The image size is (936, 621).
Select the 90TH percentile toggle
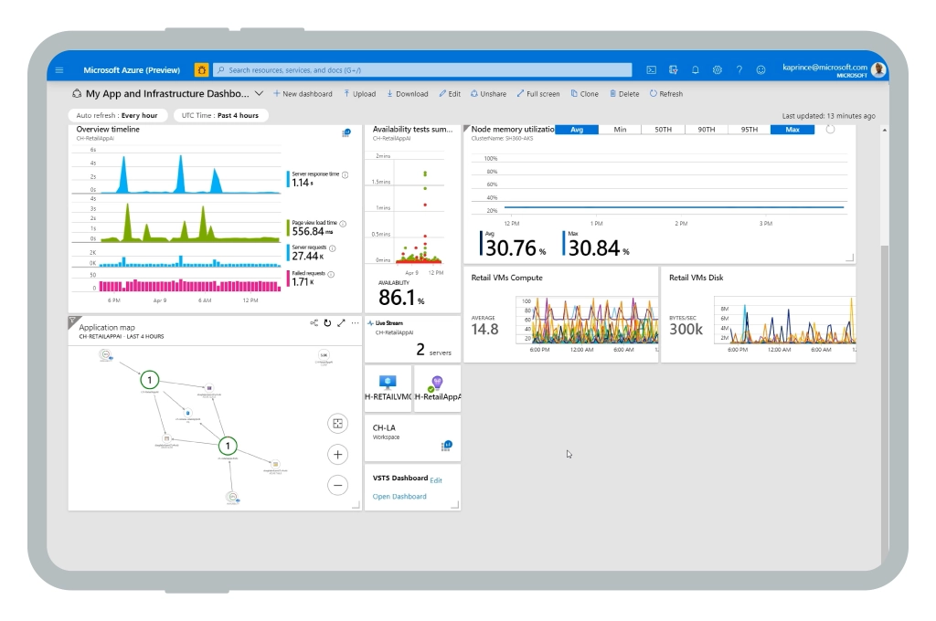(707, 130)
